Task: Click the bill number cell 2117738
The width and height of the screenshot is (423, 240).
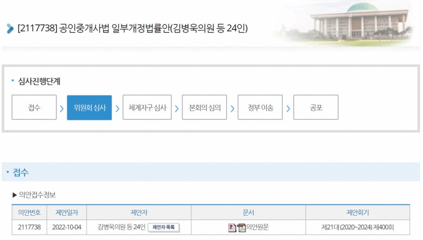Action: click(x=29, y=227)
